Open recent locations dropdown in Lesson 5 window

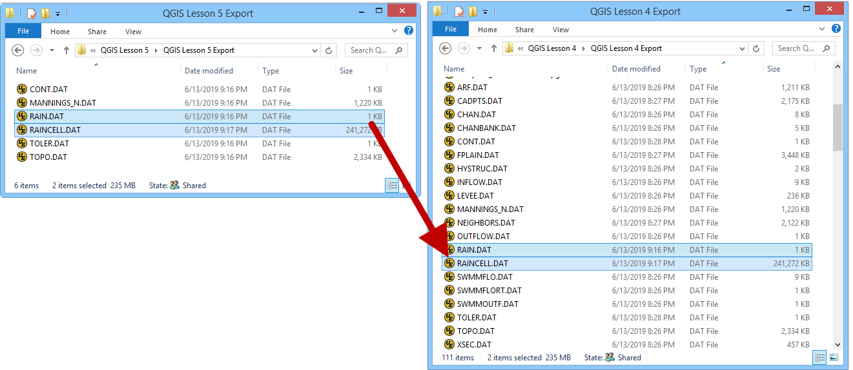tap(52, 50)
